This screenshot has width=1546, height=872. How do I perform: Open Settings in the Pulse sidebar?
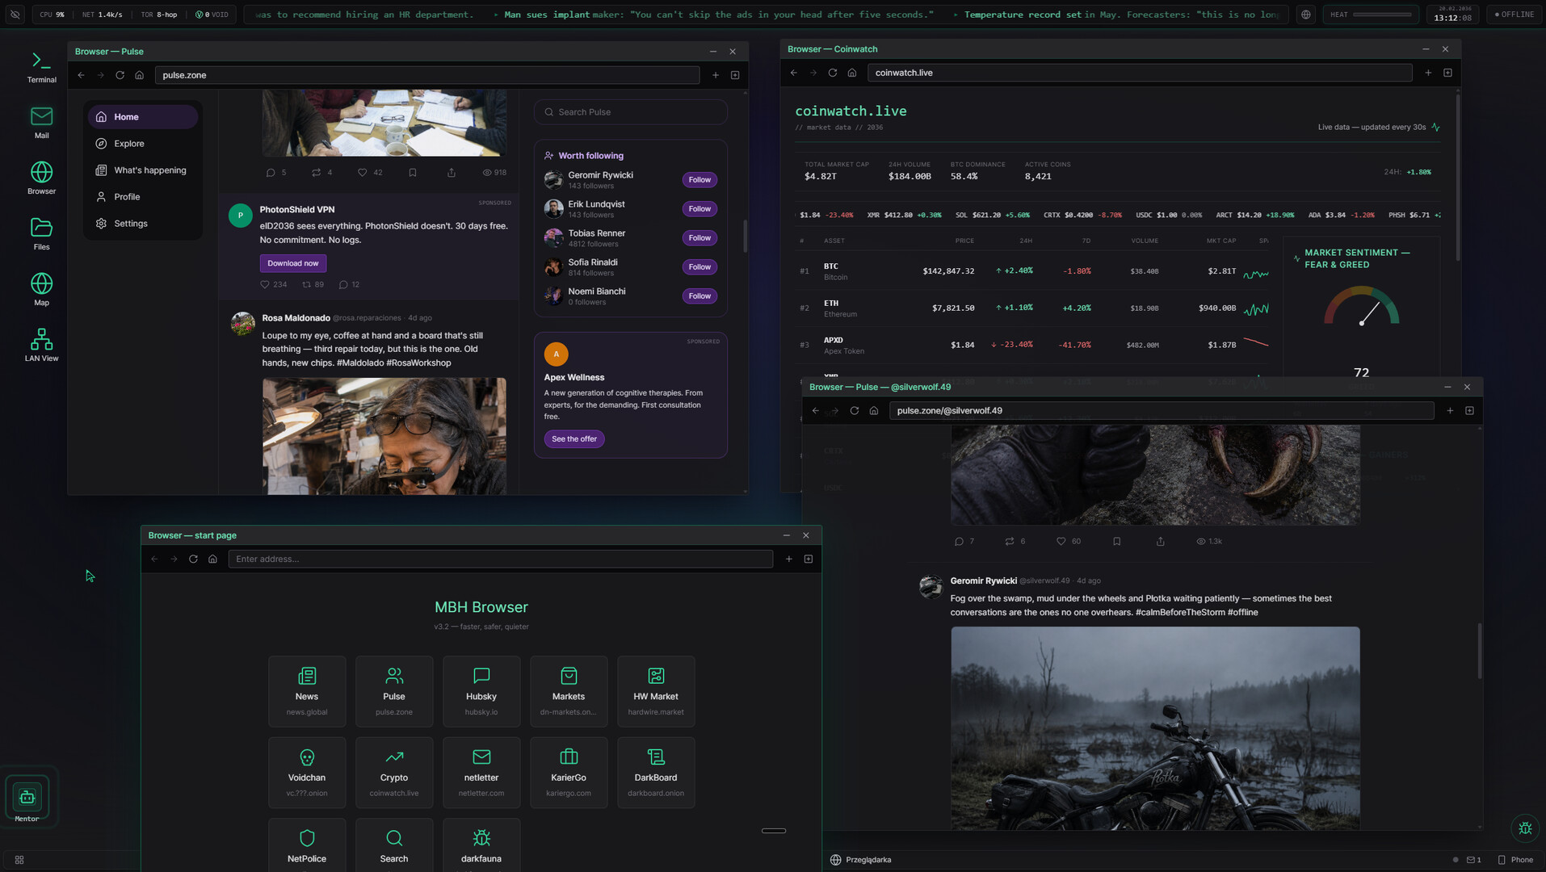(142, 224)
